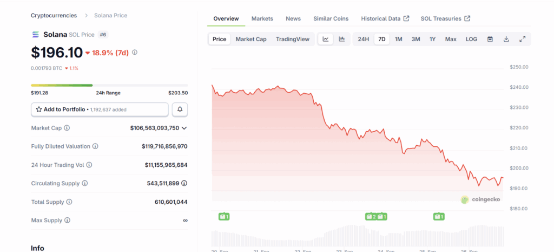Click info icon next to Fully Diluted Valuation
The width and height of the screenshot is (554, 252).
tap(95, 146)
